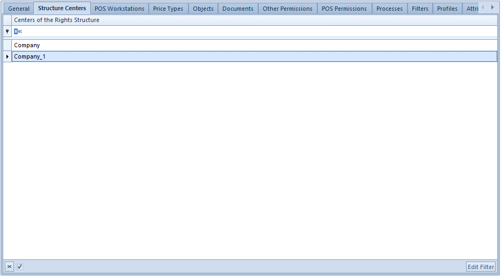Select the Structure Centers tab
The width and height of the screenshot is (501, 276).
coord(62,8)
